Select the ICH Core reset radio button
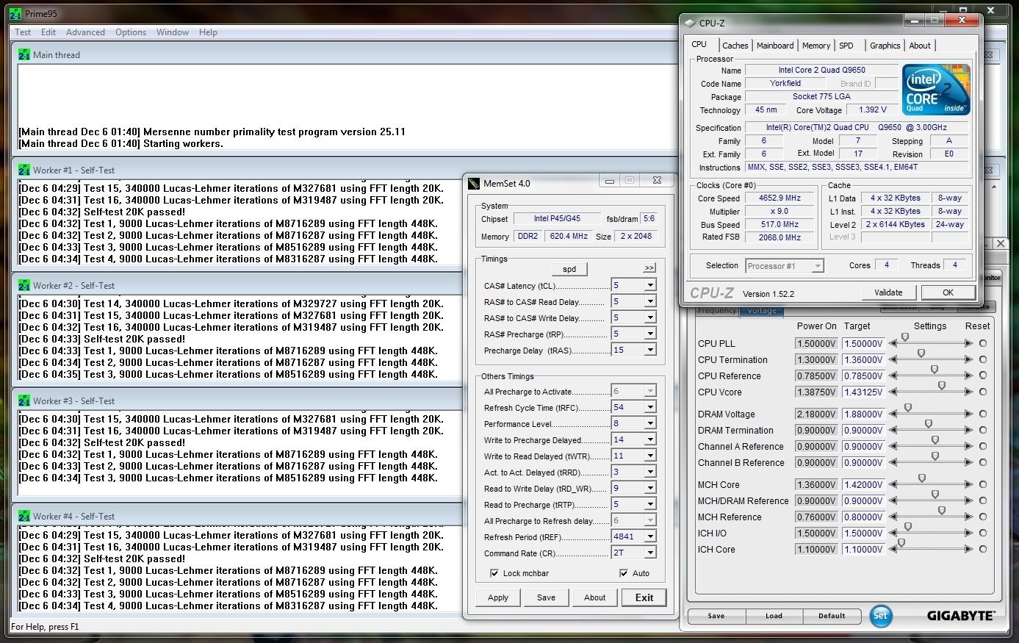1019x643 pixels. tap(983, 549)
